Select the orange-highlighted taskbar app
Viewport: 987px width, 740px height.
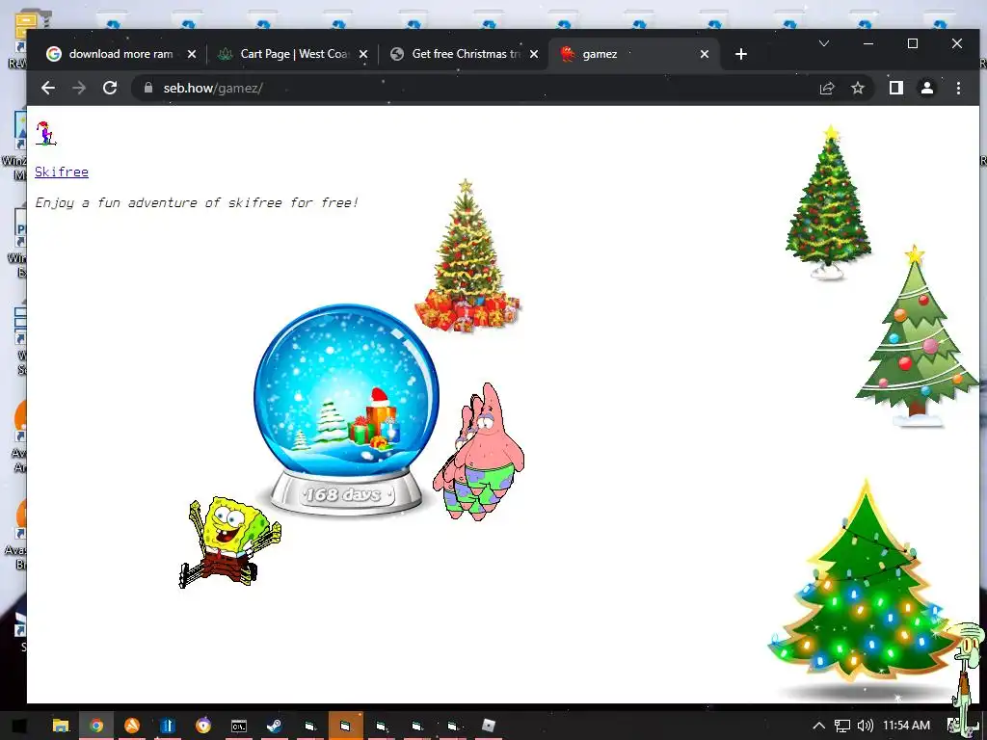tap(346, 726)
